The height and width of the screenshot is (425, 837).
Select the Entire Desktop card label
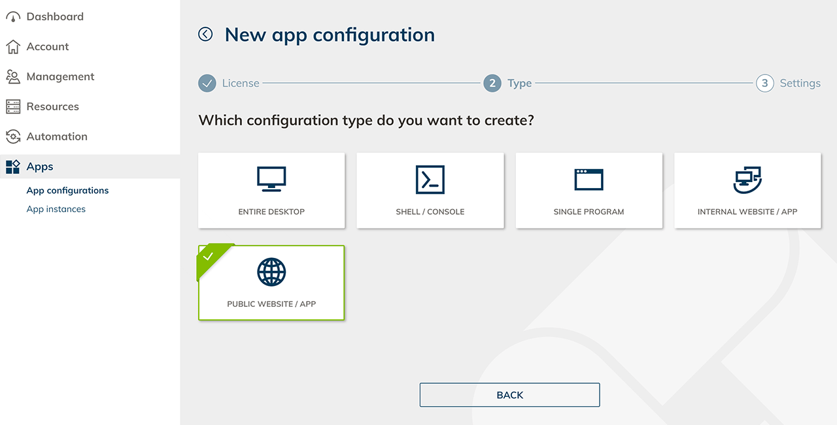tap(271, 212)
